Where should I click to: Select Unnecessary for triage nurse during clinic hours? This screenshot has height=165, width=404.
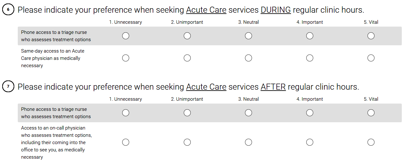click(126, 36)
